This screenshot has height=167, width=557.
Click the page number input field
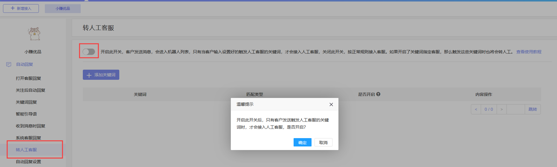click(516, 109)
